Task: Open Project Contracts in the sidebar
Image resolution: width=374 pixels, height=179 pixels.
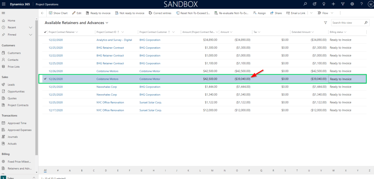Action: click(18, 105)
